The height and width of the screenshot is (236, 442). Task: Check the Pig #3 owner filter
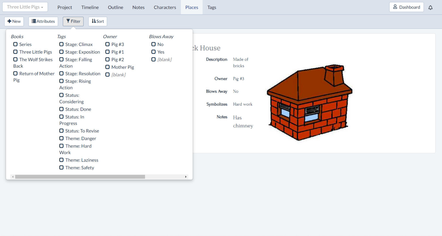[x=107, y=44]
